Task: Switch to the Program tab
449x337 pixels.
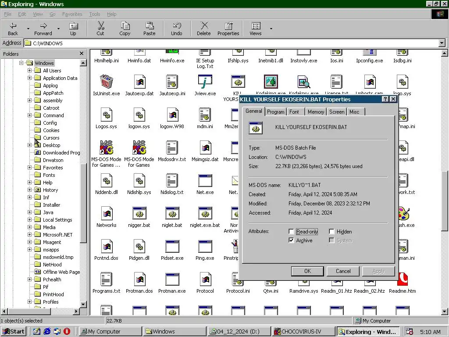Action: [276, 112]
